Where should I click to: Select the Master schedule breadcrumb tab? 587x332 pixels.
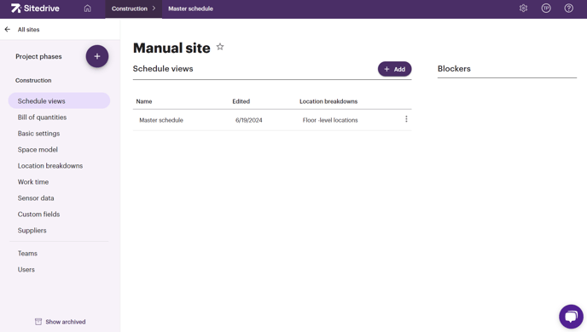[x=190, y=9]
